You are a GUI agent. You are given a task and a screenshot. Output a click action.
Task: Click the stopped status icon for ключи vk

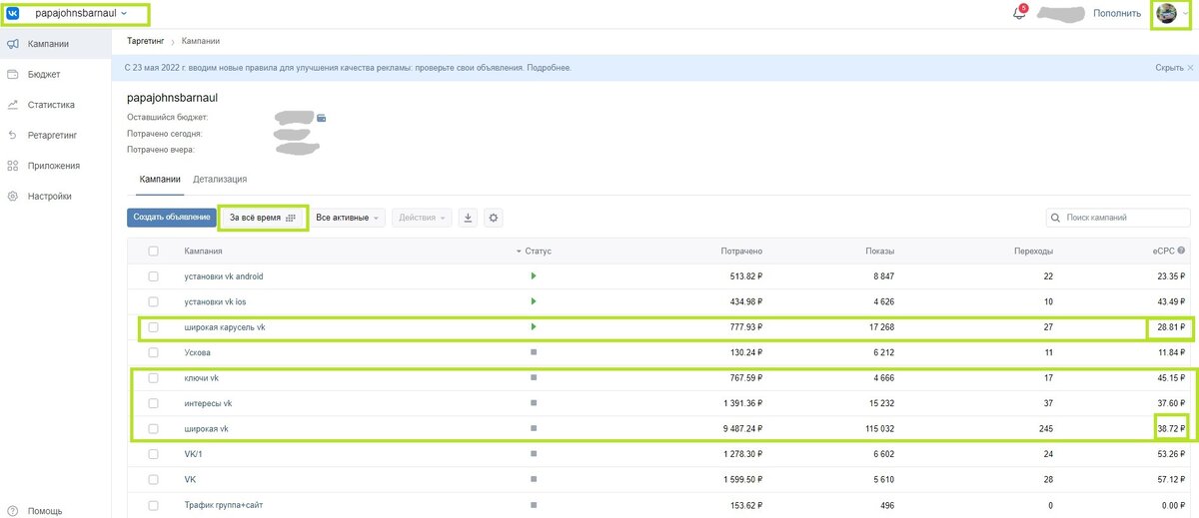point(534,377)
